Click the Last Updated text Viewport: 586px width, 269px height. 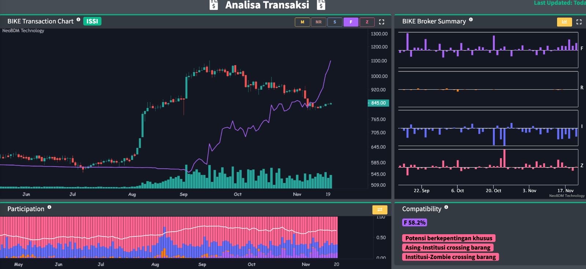click(560, 3)
